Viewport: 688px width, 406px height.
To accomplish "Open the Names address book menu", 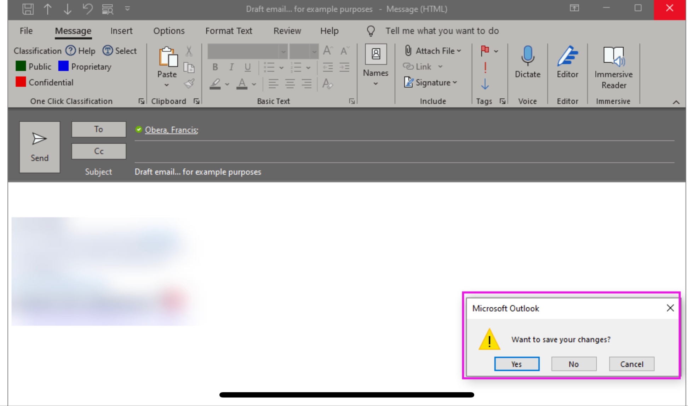I will (376, 65).
